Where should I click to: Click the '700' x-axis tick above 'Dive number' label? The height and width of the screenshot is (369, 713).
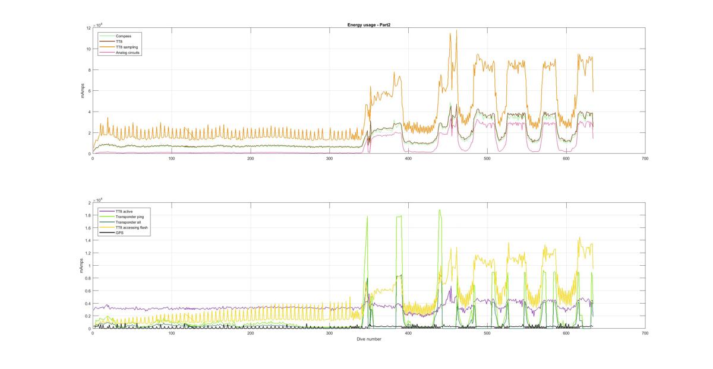[645, 333]
